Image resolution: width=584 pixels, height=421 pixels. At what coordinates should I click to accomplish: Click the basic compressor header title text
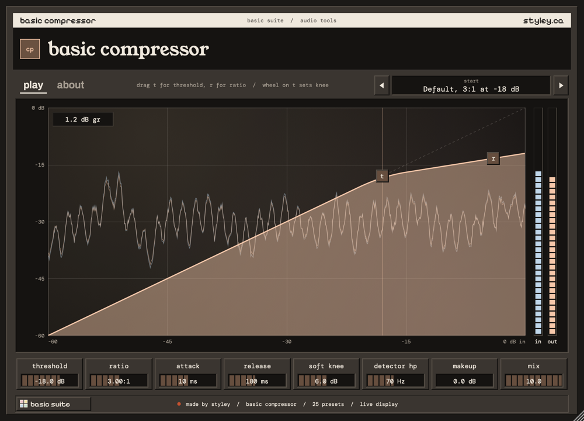(58, 20)
